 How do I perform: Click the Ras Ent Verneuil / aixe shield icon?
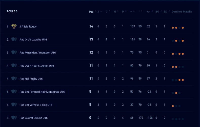point(14,105)
